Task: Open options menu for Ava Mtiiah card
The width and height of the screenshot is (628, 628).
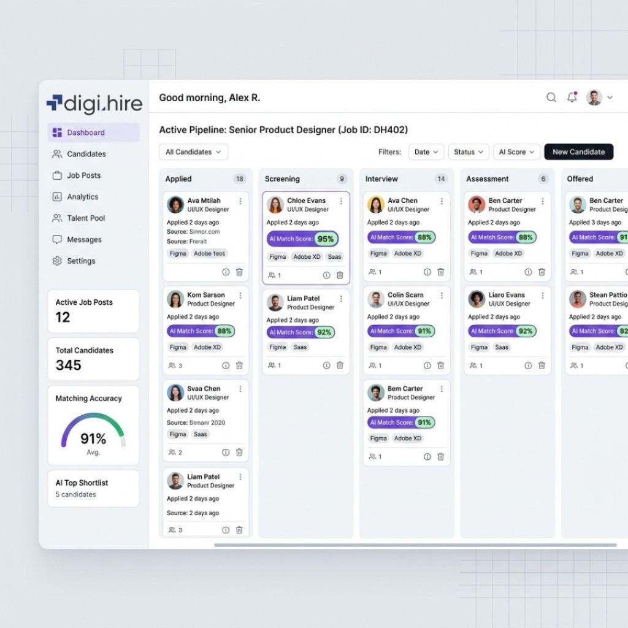Action: pos(240,201)
